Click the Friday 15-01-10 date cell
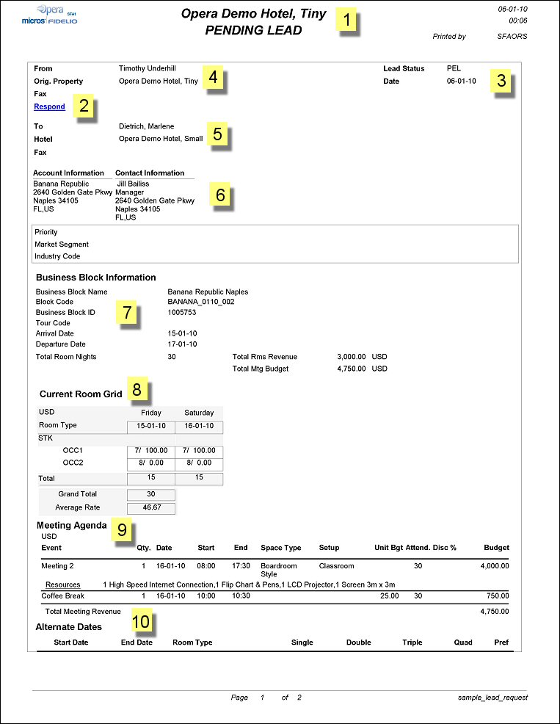Viewport: 560px width, 724px height. [151, 426]
